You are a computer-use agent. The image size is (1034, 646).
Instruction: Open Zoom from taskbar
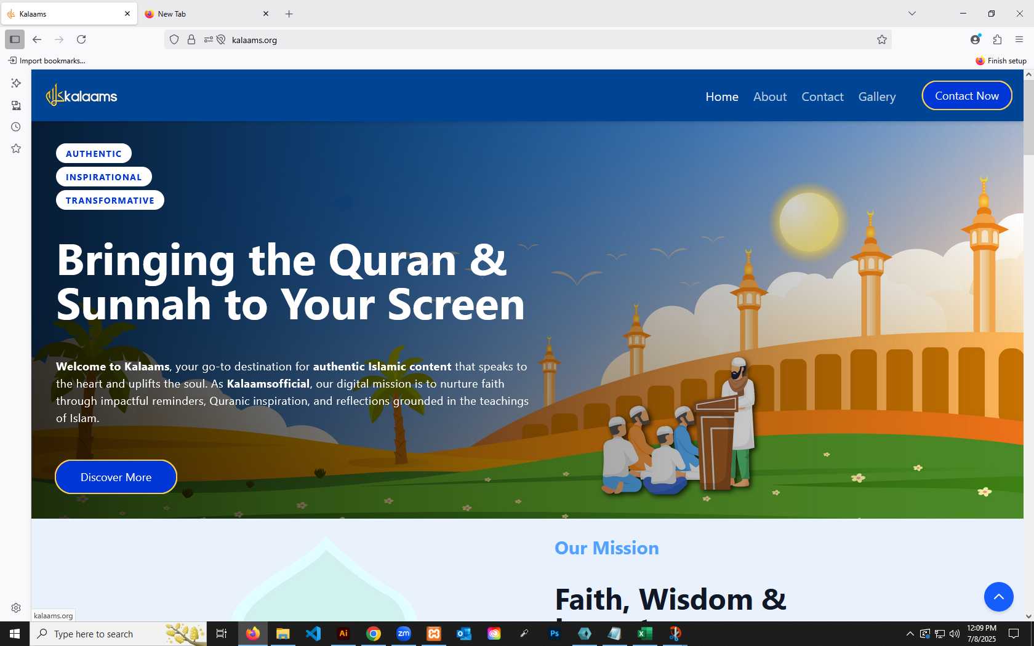404,634
